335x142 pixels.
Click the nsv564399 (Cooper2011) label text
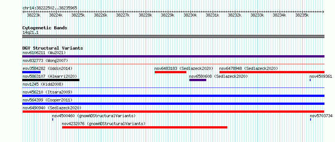click(x=47, y=100)
